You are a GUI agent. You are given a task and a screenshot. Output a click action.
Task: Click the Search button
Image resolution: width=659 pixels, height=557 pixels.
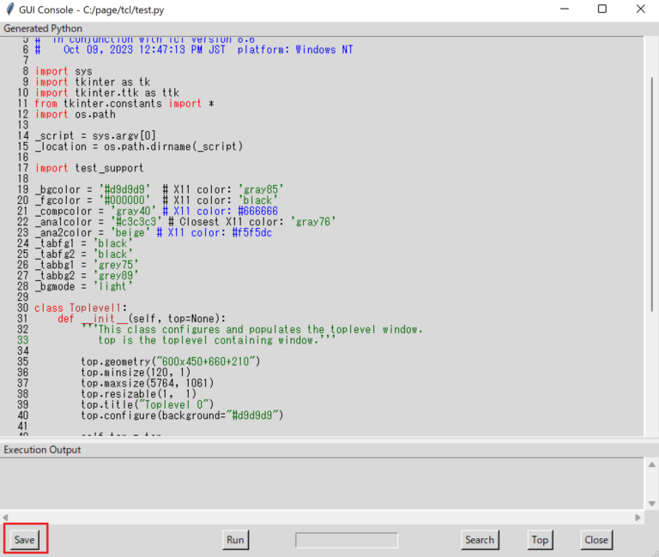[479, 540]
